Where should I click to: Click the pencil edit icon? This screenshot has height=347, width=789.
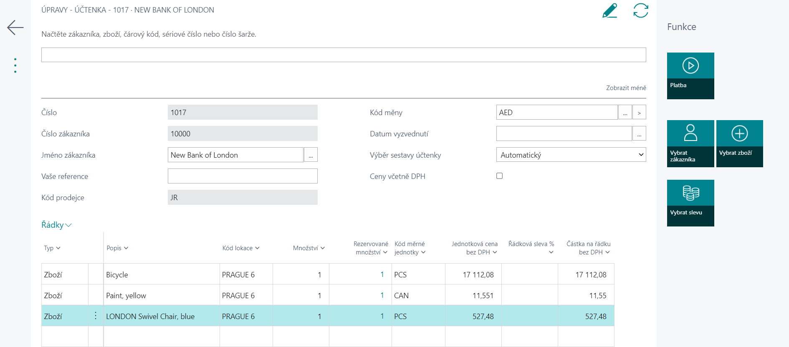tap(609, 11)
